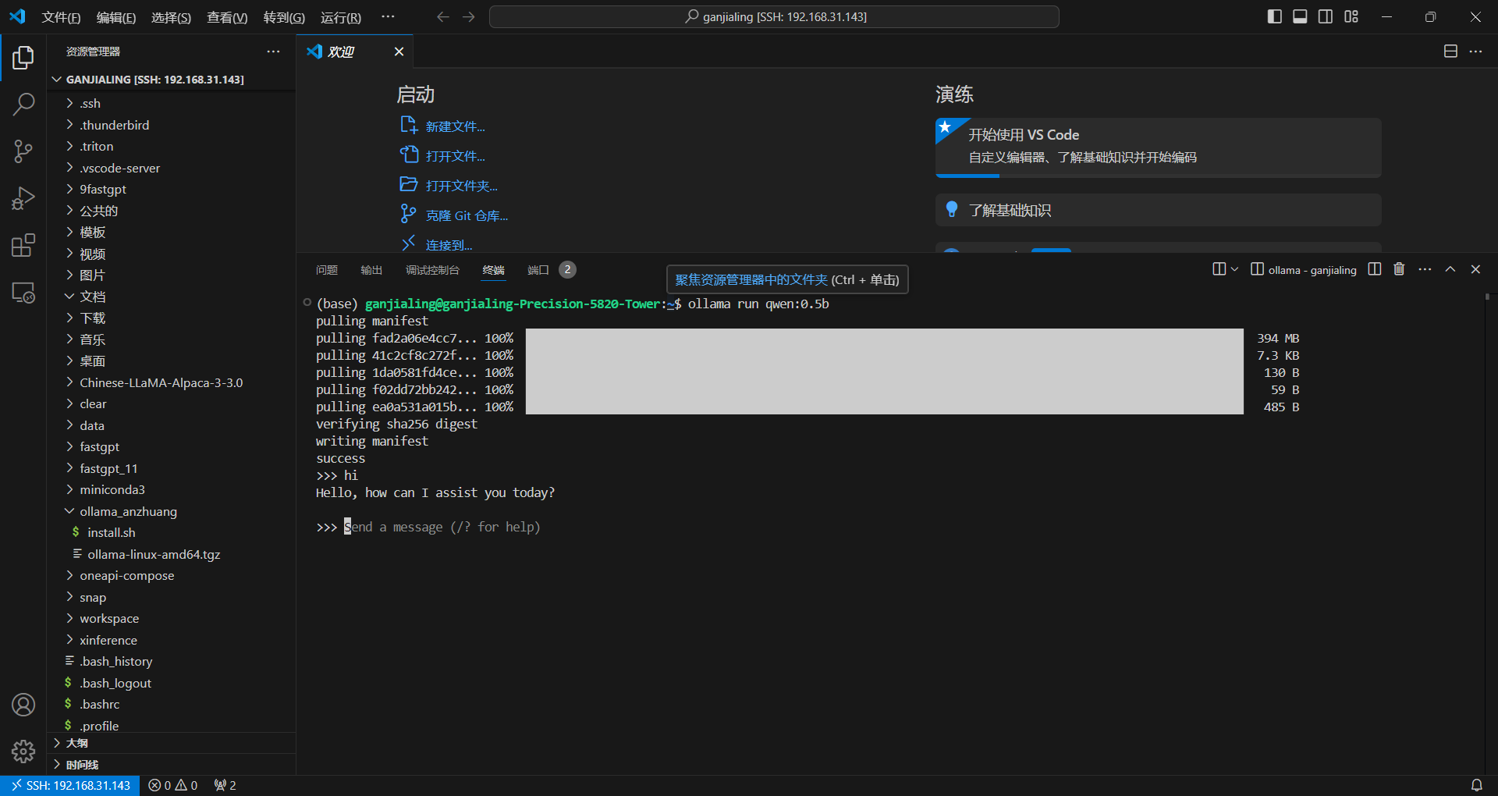Show forwarded ports status item

pyautogui.click(x=225, y=785)
